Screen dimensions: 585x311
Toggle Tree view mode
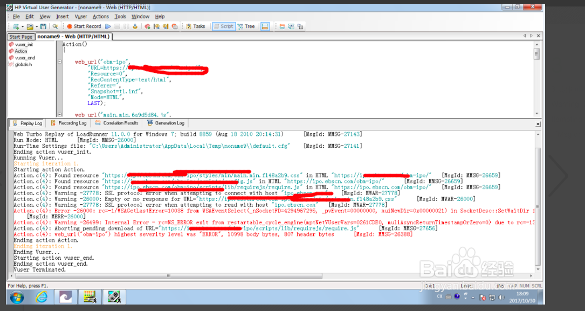[247, 26]
